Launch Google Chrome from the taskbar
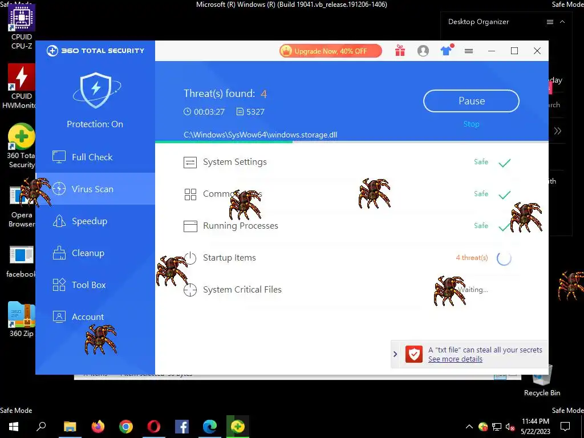This screenshot has width=584, height=438. 126,427
